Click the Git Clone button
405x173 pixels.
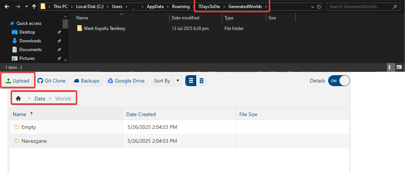click(52, 81)
